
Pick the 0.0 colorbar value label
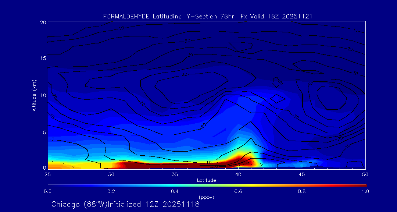click(47, 191)
